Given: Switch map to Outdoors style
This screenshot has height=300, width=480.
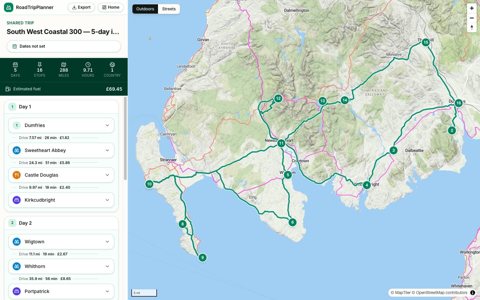Looking at the screenshot, I should [145, 9].
